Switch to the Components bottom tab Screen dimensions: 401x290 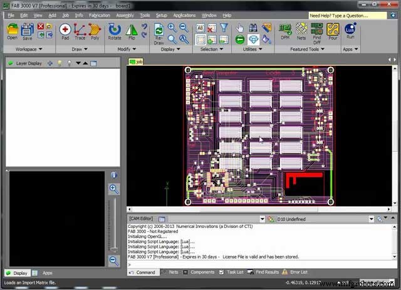(x=199, y=272)
